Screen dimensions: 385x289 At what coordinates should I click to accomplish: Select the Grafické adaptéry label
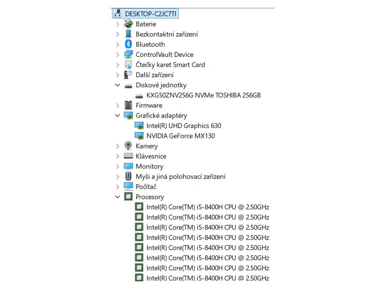[161, 116]
